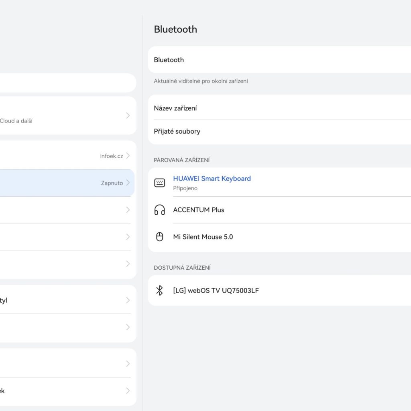This screenshot has width=411, height=411.
Task: Click the "Cloud a další" subtitle text
Action: tap(16, 121)
